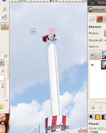Open the gimp_bil image selector dropdown
This screenshot has height=133, width=106.
97,9
